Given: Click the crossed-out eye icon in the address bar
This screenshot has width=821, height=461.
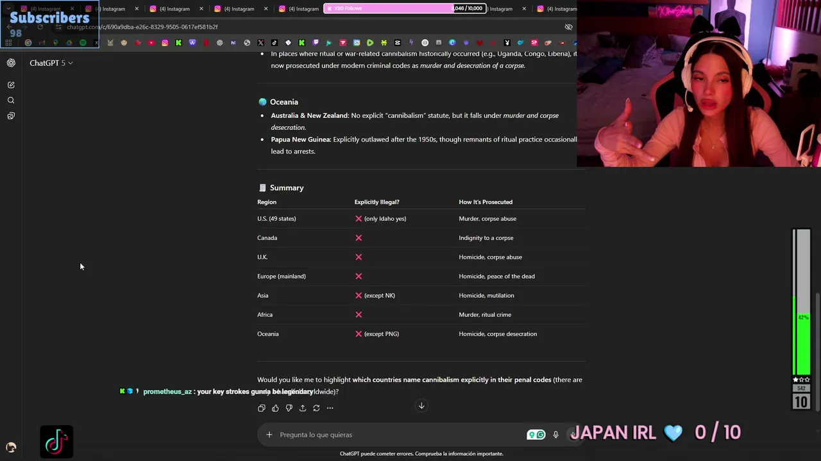Looking at the screenshot, I should coord(568,27).
